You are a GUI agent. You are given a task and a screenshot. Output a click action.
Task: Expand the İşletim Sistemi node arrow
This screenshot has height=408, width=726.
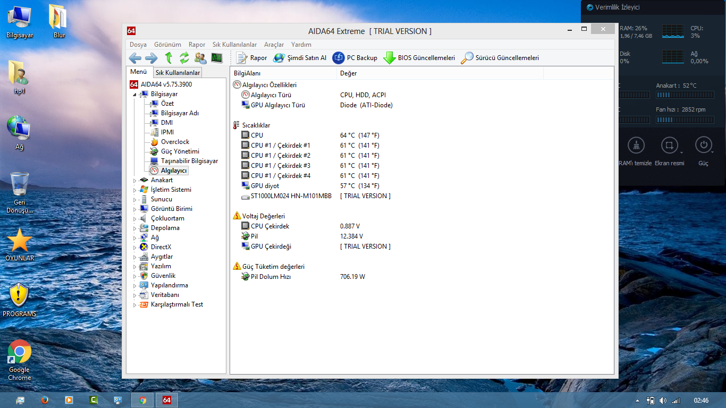coord(134,190)
